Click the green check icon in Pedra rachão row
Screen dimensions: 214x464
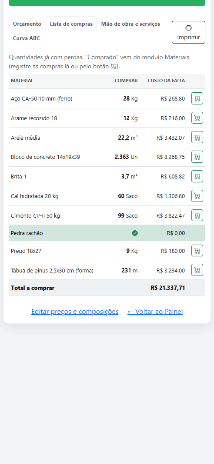[x=135, y=233]
